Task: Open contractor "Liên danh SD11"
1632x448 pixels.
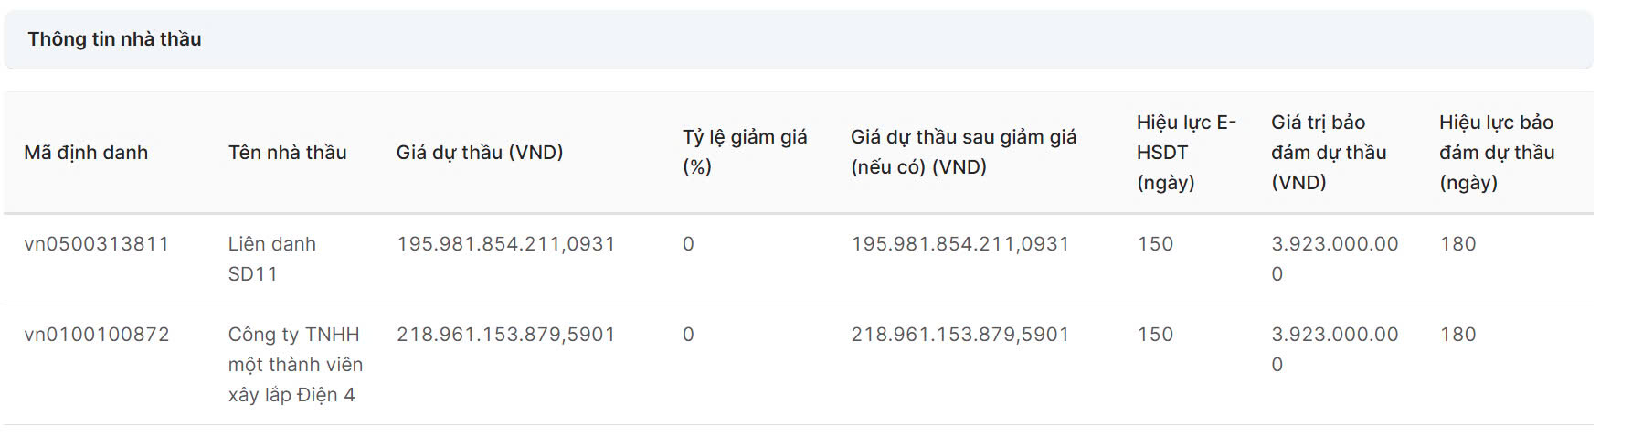Action: pyautogui.click(x=271, y=259)
